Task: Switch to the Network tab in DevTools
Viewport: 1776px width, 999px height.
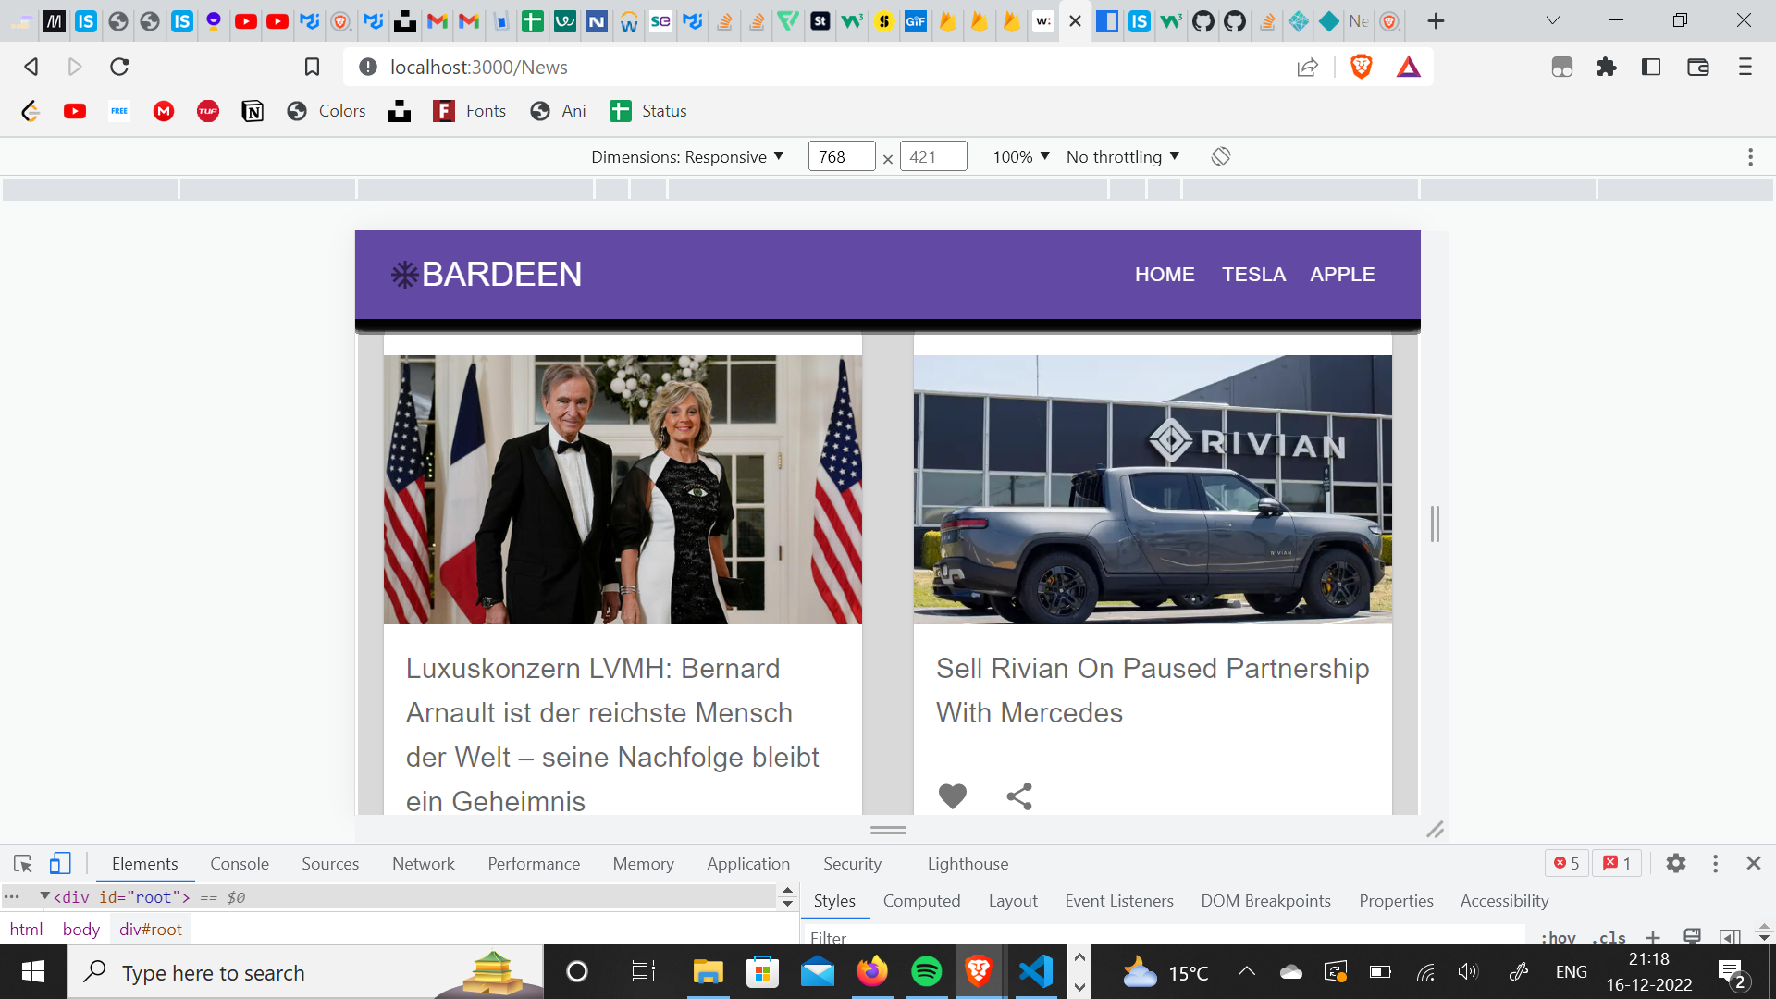Action: [423, 863]
